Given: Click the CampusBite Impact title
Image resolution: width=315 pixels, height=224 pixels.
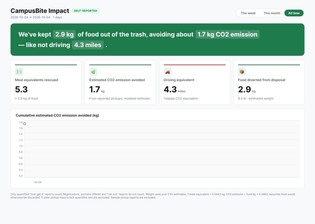Looking at the screenshot, I should click(40, 11).
